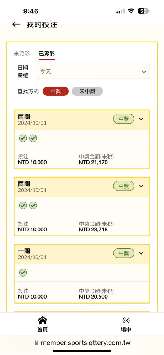This screenshot has height=355, width=164.
Task: Tap second green checkmark in NTD 28,718 bet
Action: pos(33,205)
